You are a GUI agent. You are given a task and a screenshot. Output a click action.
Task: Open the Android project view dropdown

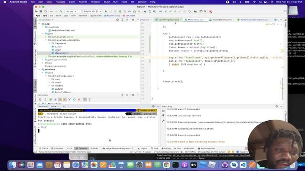[x=46, y=20]
